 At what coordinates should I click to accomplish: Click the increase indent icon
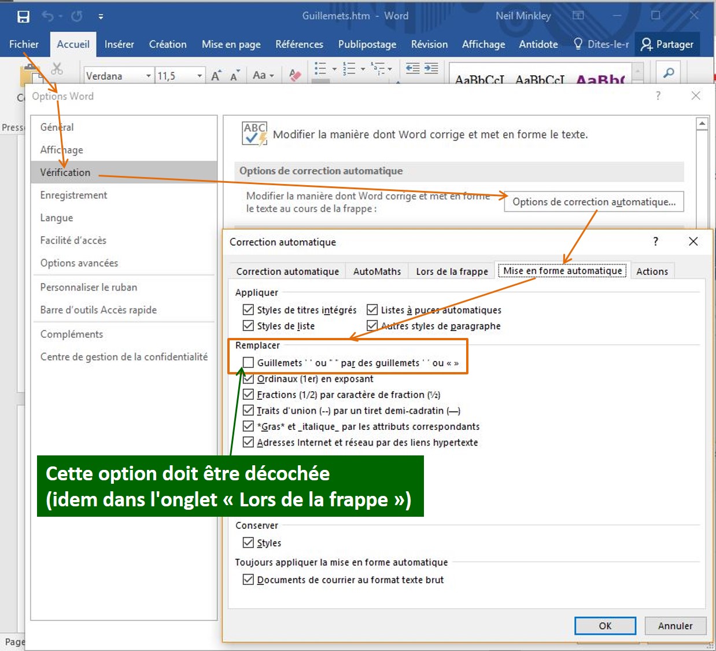coord(431,69)
